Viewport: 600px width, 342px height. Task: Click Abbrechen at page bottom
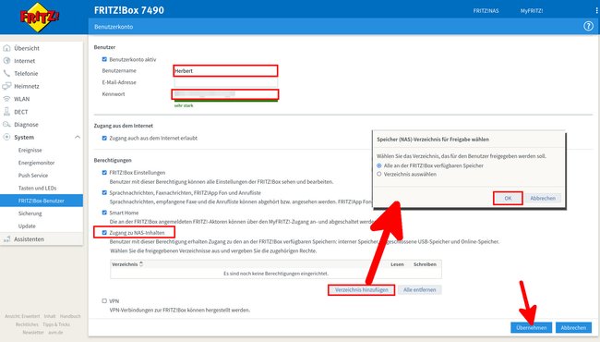click(x=573, y=327)
